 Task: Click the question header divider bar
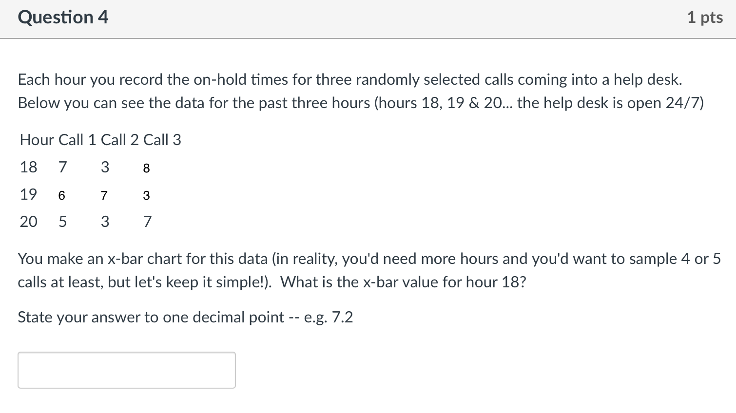(368, 36)
